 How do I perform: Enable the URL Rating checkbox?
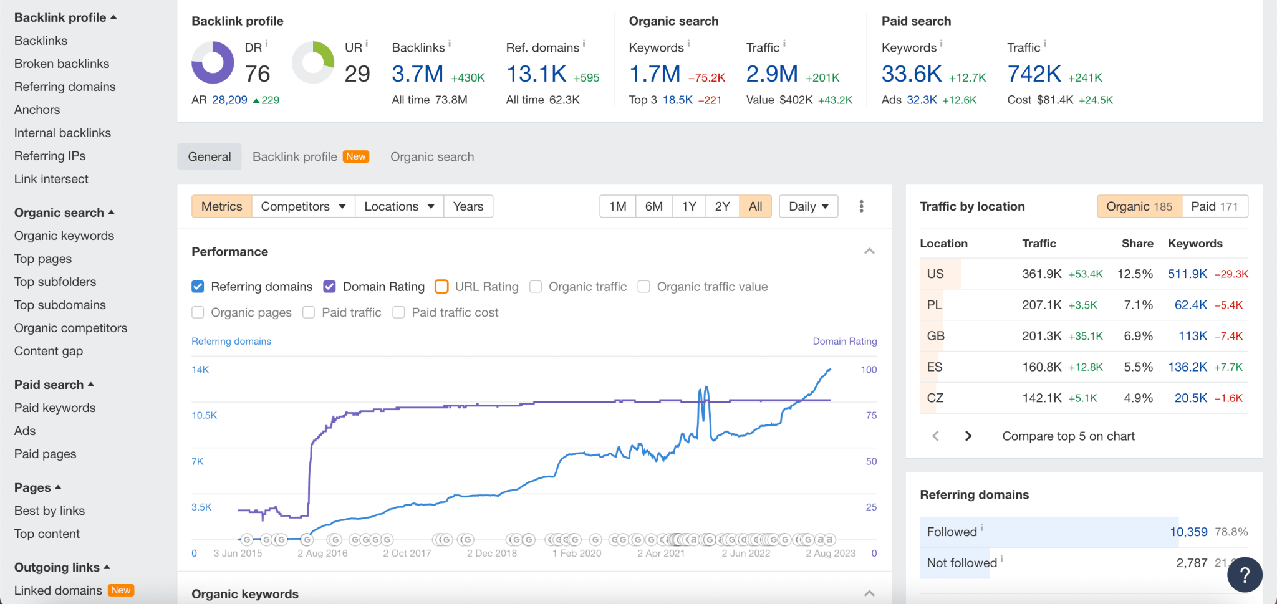coord(441,286)
